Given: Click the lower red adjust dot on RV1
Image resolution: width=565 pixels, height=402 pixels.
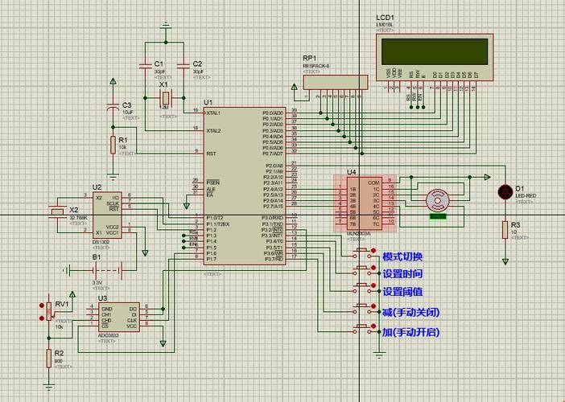Looking at the screenshot, I should [x=42, y=318].
